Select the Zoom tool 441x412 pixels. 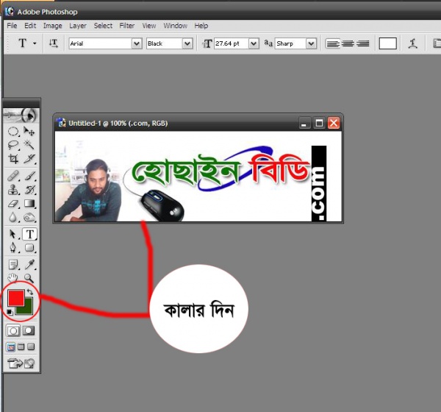pos(29,278)
